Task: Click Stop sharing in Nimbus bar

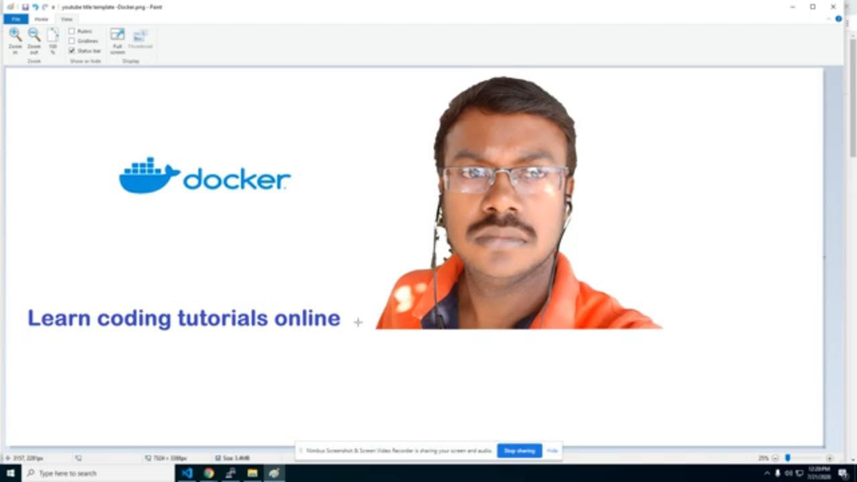Action: pos(520,451)
